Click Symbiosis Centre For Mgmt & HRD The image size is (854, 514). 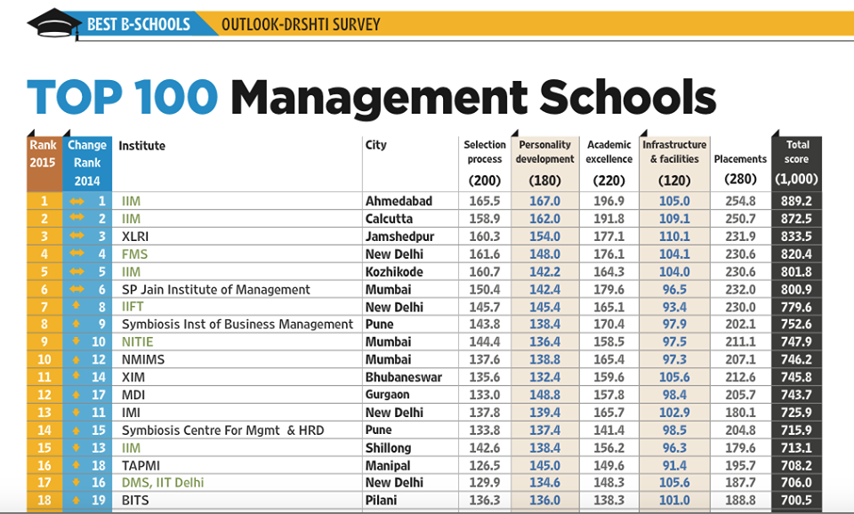click(222, 430)
